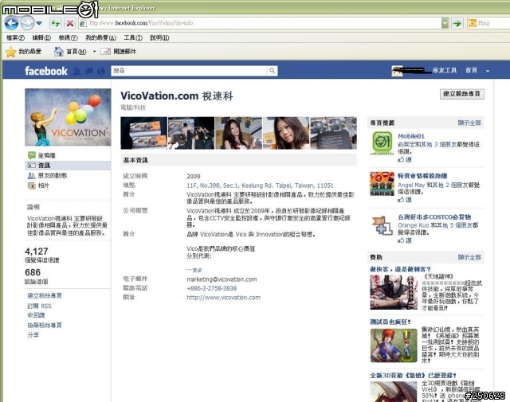Open the 檔案(F) menu
The width and height of the screenshot is (510, 402).
[x=16, y=37]
